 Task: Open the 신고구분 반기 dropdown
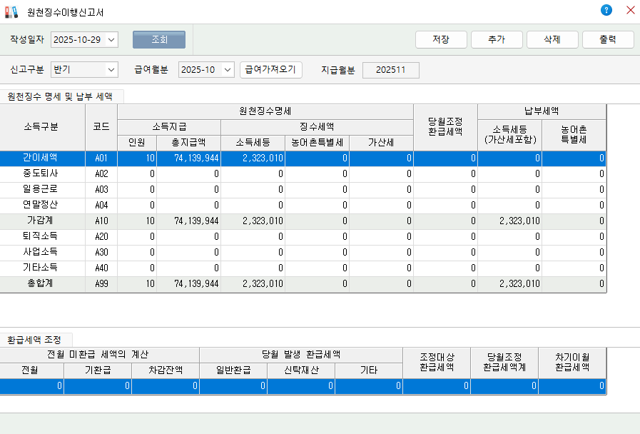click(111, 70)
